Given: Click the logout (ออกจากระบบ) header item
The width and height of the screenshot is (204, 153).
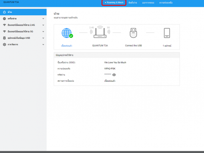Looking at the screenshot, I should coord(148,3).
